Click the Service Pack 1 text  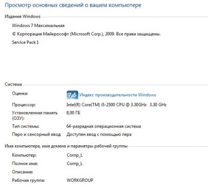25,42
